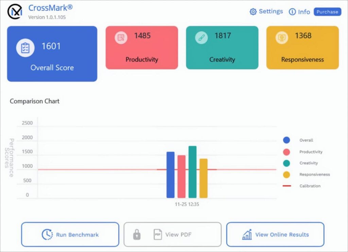
Task: Toggle the Overall series in chart legend
Action: pos(286,140)
